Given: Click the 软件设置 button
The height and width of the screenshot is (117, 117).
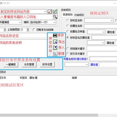Looking at the screenshot, I should pos(47,64).
